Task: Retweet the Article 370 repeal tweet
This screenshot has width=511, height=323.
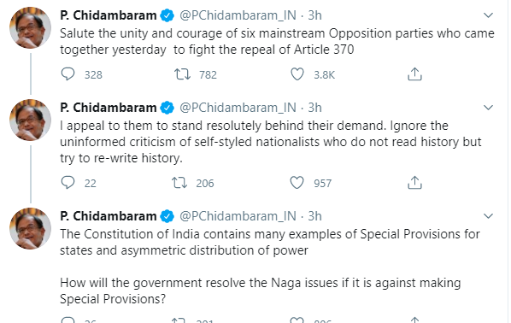Action: [x=182, y=74]
